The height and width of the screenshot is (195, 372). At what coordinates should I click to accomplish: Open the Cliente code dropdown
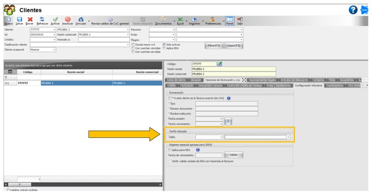(54, 30)
